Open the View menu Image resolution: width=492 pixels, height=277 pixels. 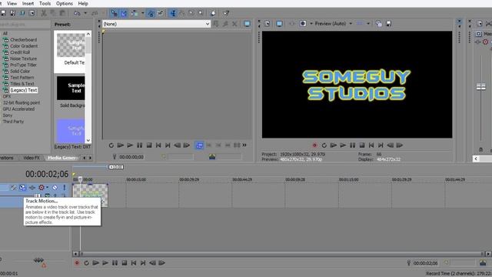tap(12, 3)
